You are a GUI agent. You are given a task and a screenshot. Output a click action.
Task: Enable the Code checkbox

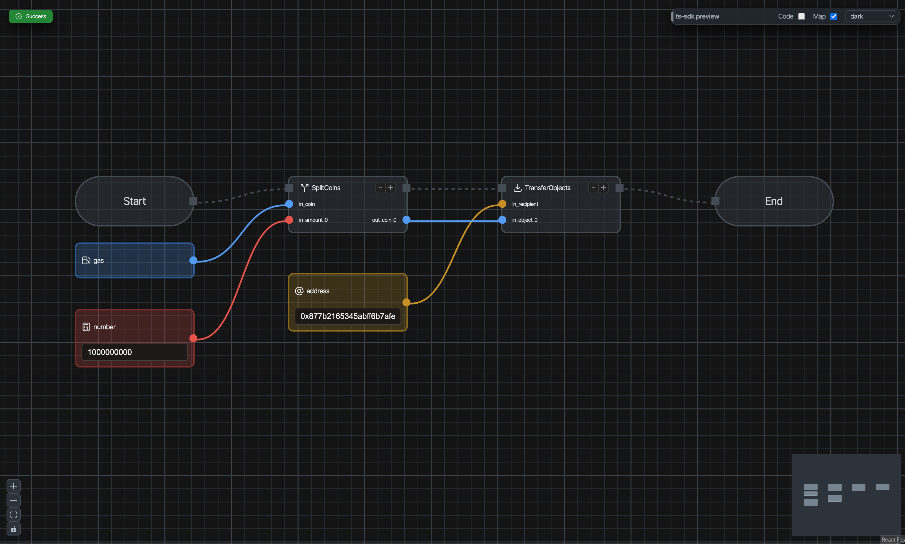click(x=801, y=16)
